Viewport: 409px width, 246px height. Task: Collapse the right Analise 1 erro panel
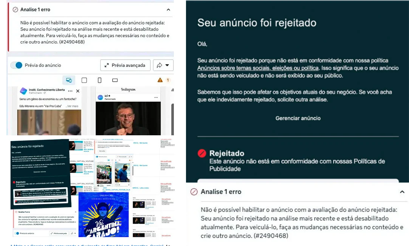click(x=402, y=192)
